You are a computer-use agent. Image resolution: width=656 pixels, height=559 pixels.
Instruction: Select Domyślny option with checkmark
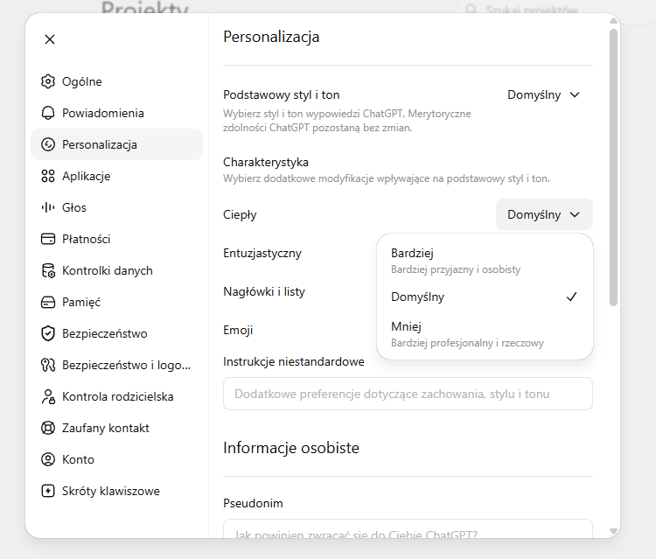click(485, 297)
